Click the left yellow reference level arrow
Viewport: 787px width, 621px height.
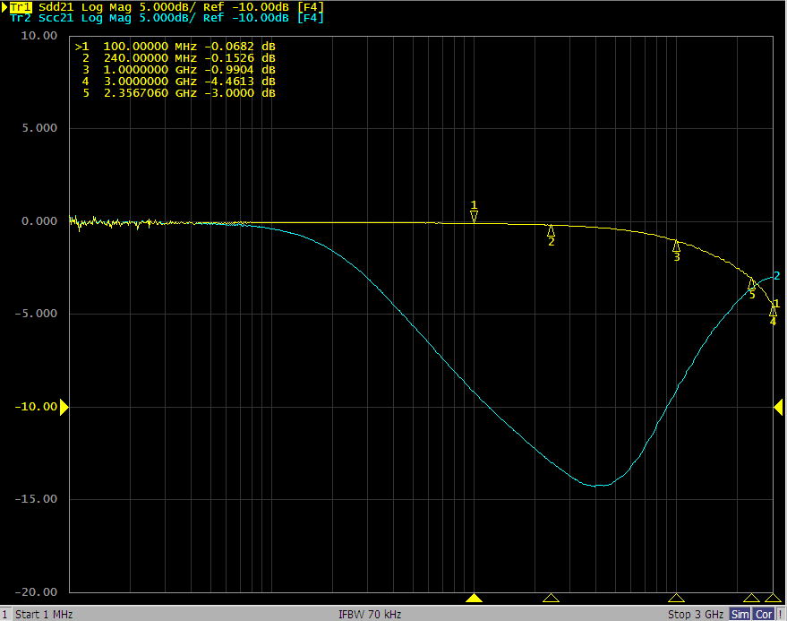(64, 407)
